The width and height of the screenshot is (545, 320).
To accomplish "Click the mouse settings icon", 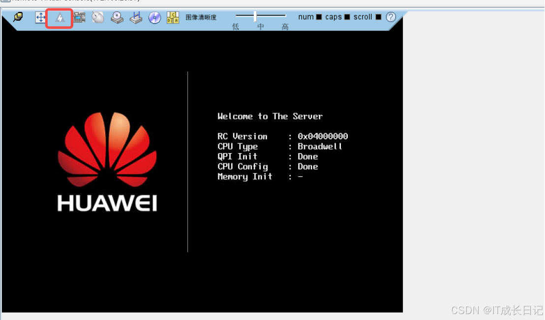I will tap(98, 17).
